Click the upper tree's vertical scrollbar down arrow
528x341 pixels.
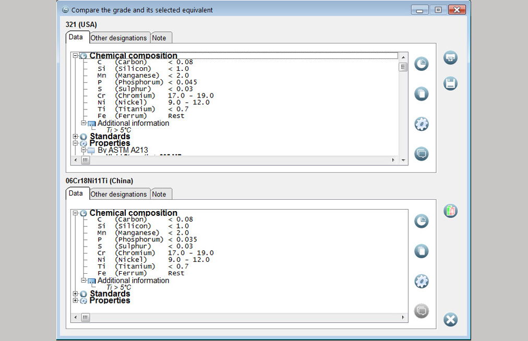tap(403, 160)
